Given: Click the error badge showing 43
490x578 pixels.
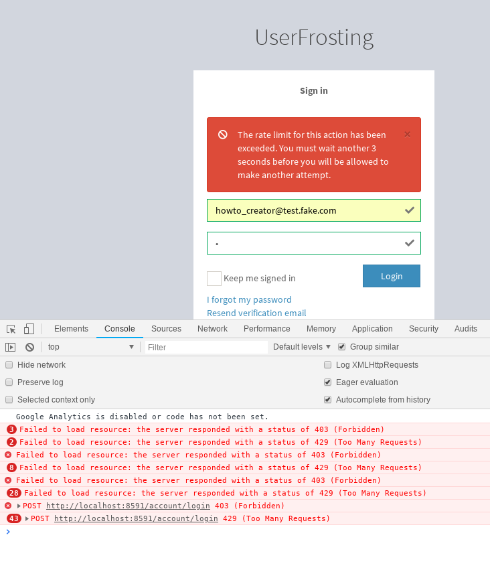Looking at the screenshot, I should [x=14, y=518].
